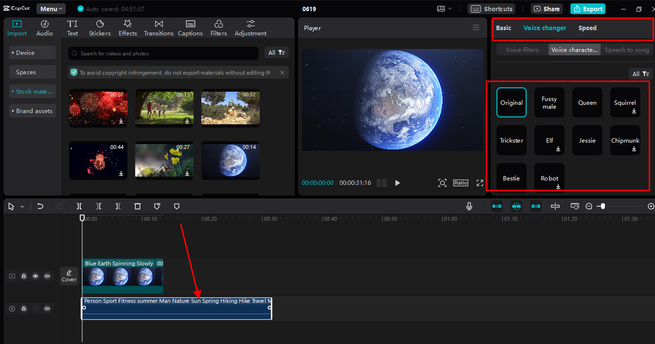Select the Blue Earth Spinning Slowly clip
Viewport: 655px width, 344px height.
coord(123,276)
